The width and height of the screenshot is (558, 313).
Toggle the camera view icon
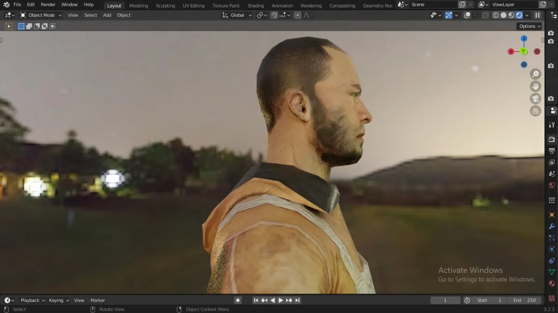point(536,98)
